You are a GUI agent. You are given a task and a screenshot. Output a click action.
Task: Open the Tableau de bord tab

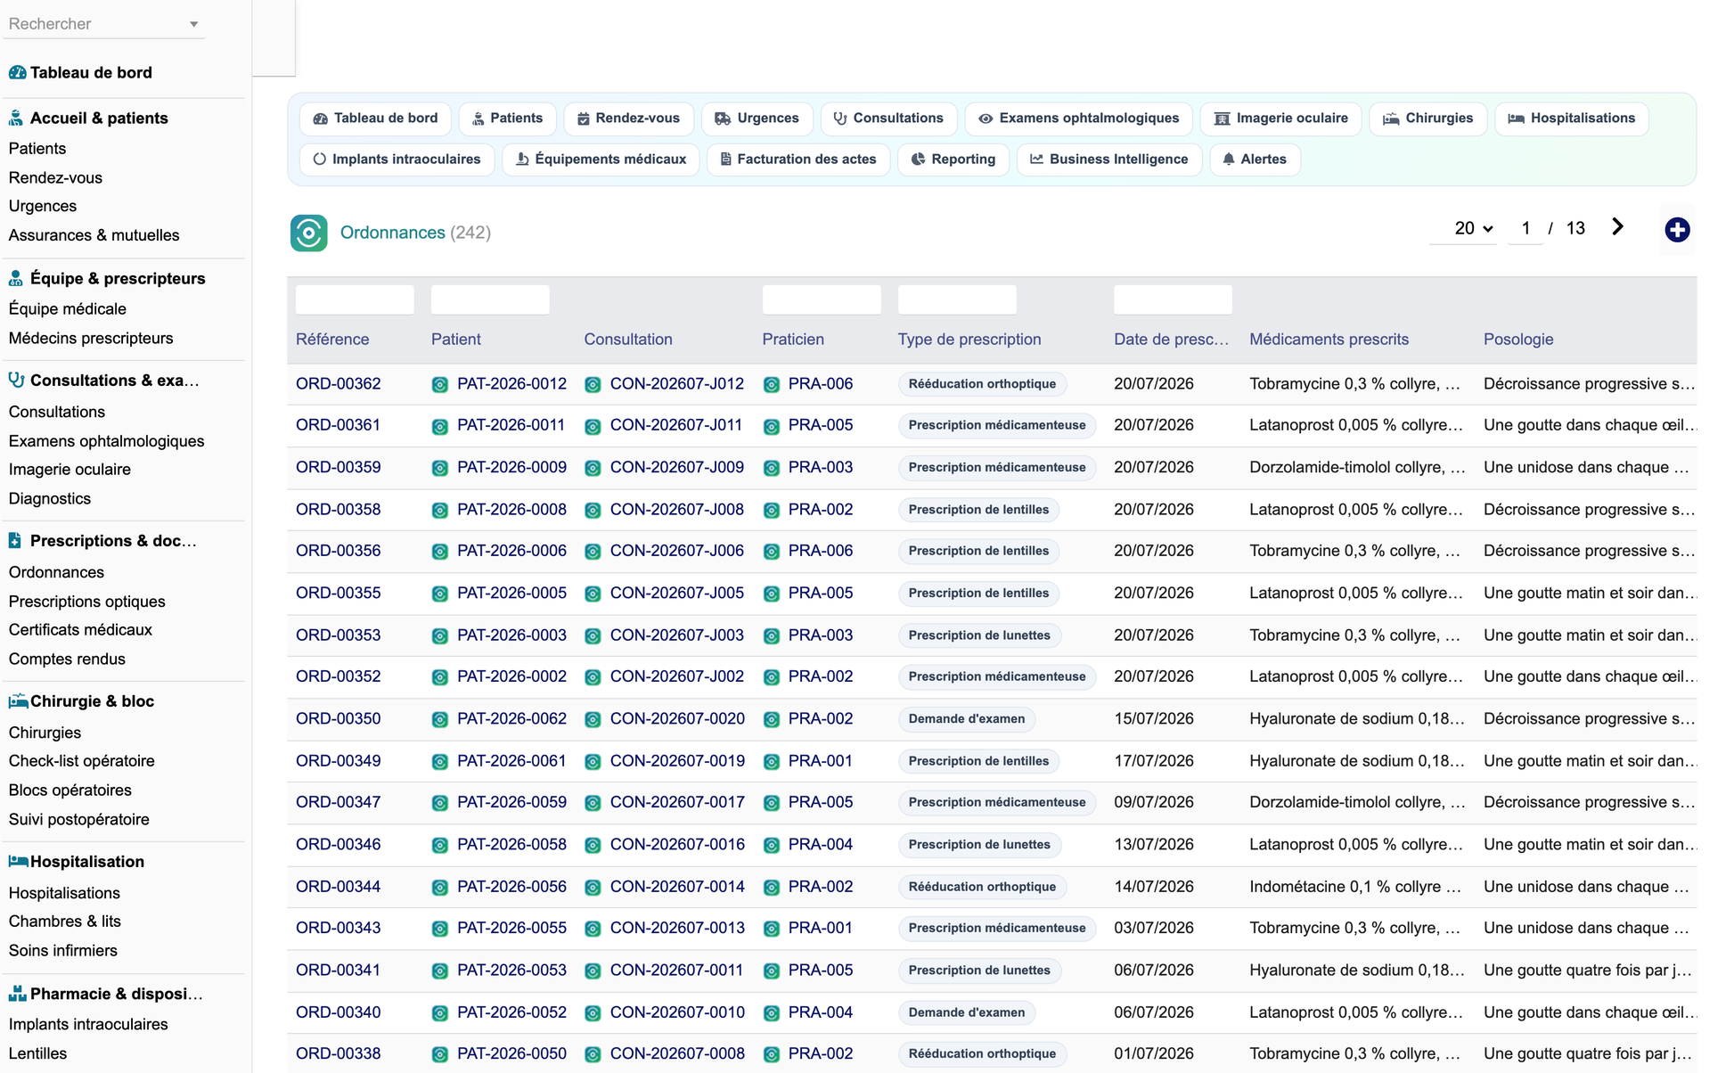[376, 119]
